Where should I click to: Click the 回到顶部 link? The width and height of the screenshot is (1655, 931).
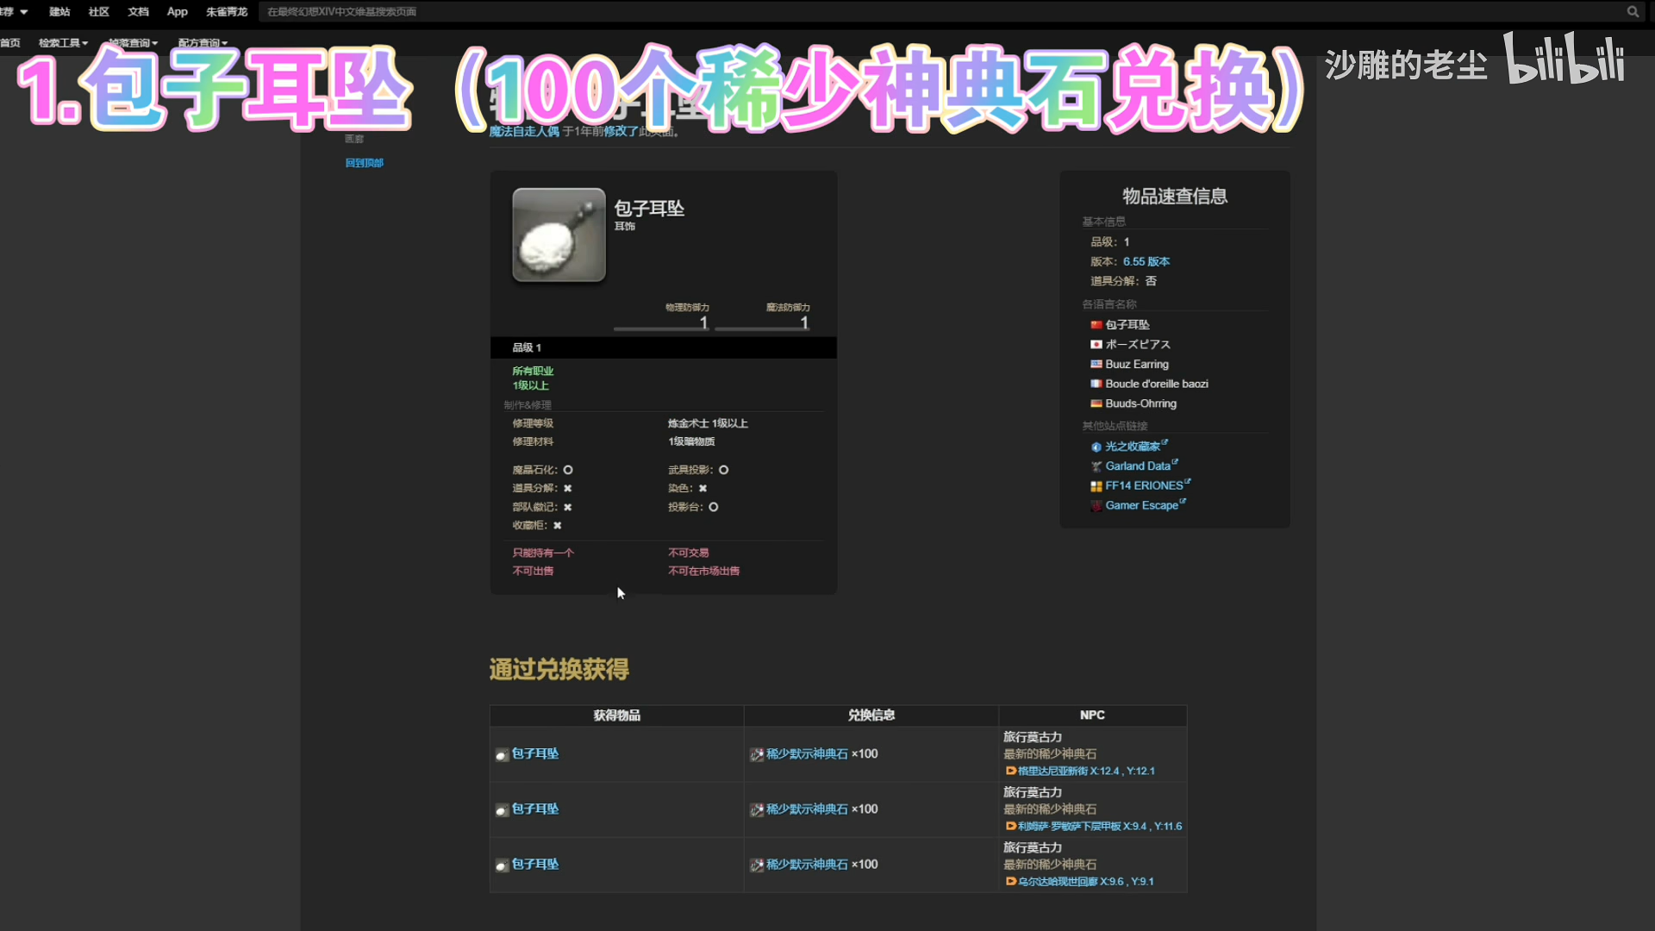point(364,163)
